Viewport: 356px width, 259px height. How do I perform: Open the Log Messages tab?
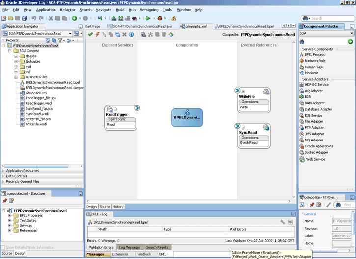pos(130,247)
